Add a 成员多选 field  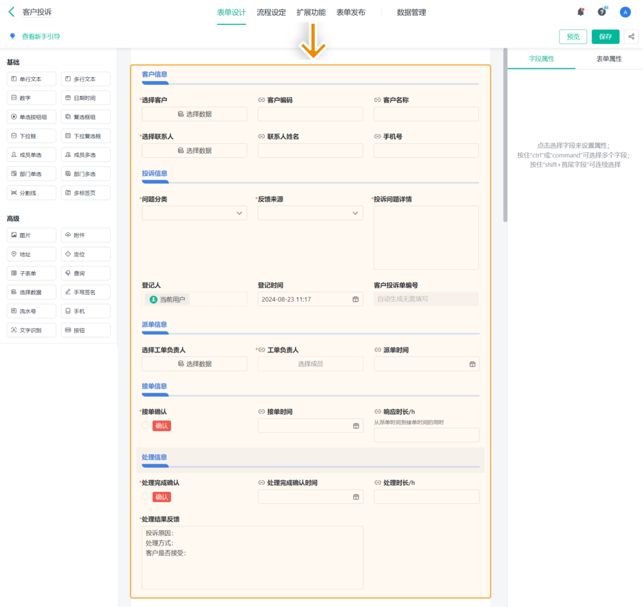(86, 155)
